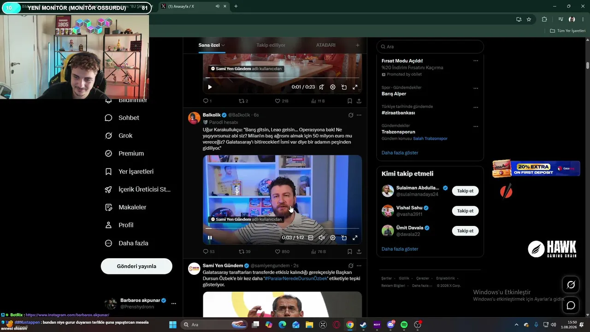Open the Windows Start menu
Image resolution: width=590 pixels, height=332 pixels.
[x=173, y=325]
